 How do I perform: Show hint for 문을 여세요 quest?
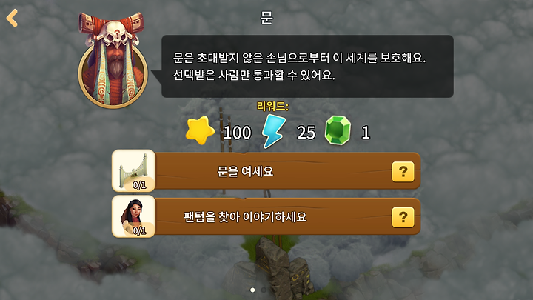pyautogui.click(x=403, y=172)
